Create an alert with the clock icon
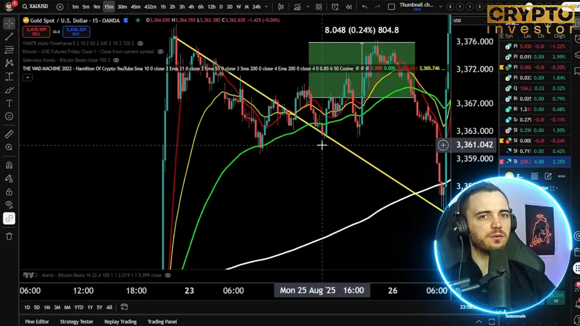The image size is (580, 326). click(x=335, y=6)
